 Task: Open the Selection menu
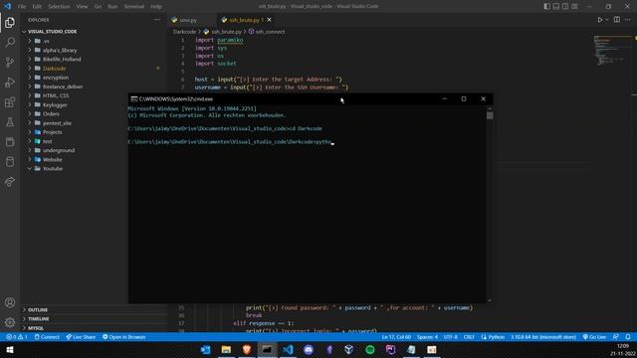[59, 7]
